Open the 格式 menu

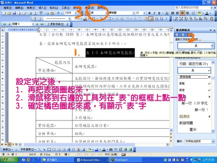point(54,8)
